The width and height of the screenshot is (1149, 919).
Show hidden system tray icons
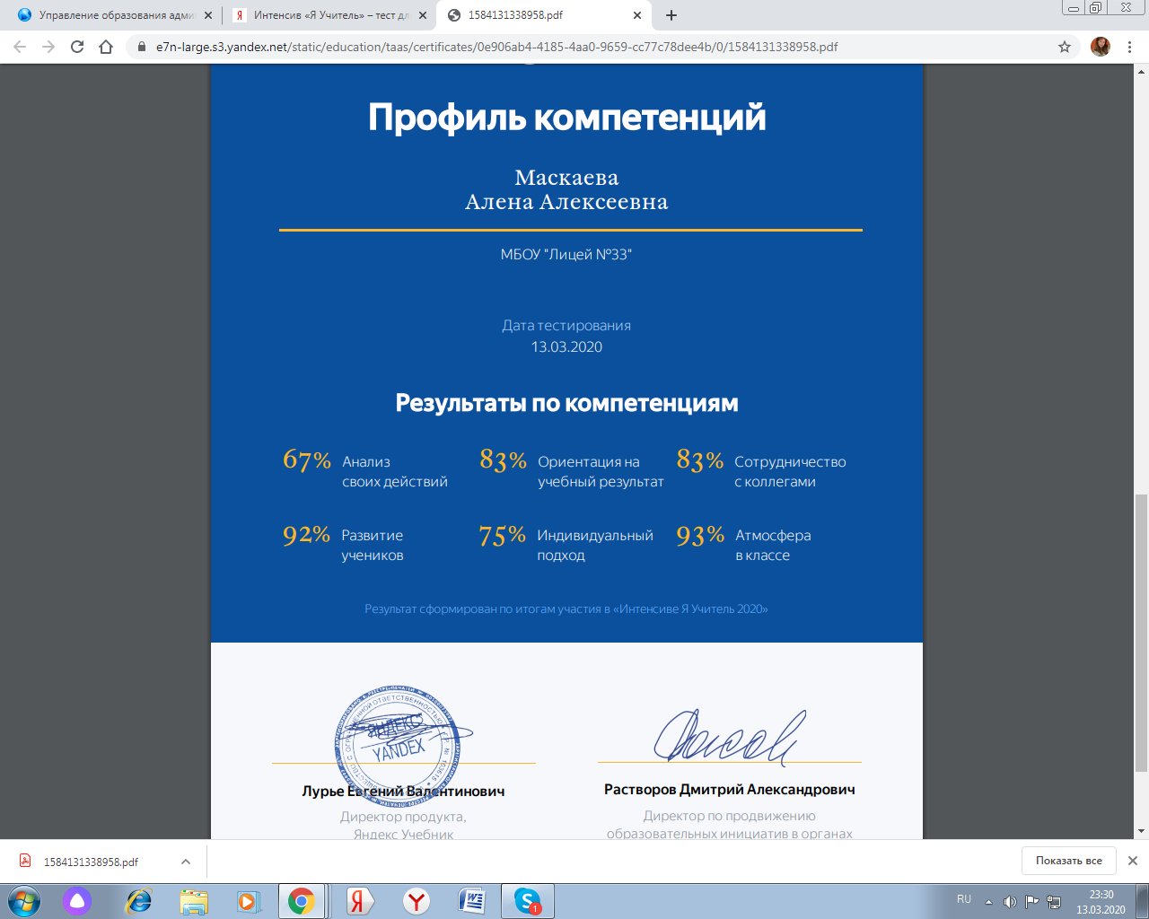click(x=988, y=902)
